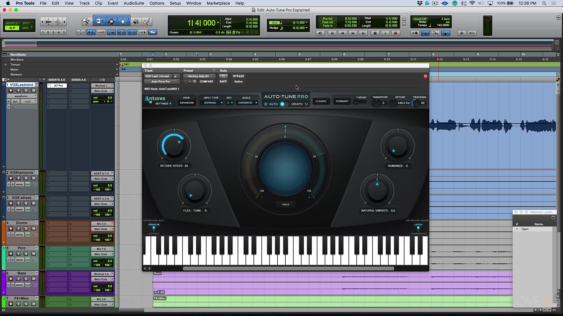Open the Key C dropdown
This screenshot has width=563, height=316.
tap(229, 103)
